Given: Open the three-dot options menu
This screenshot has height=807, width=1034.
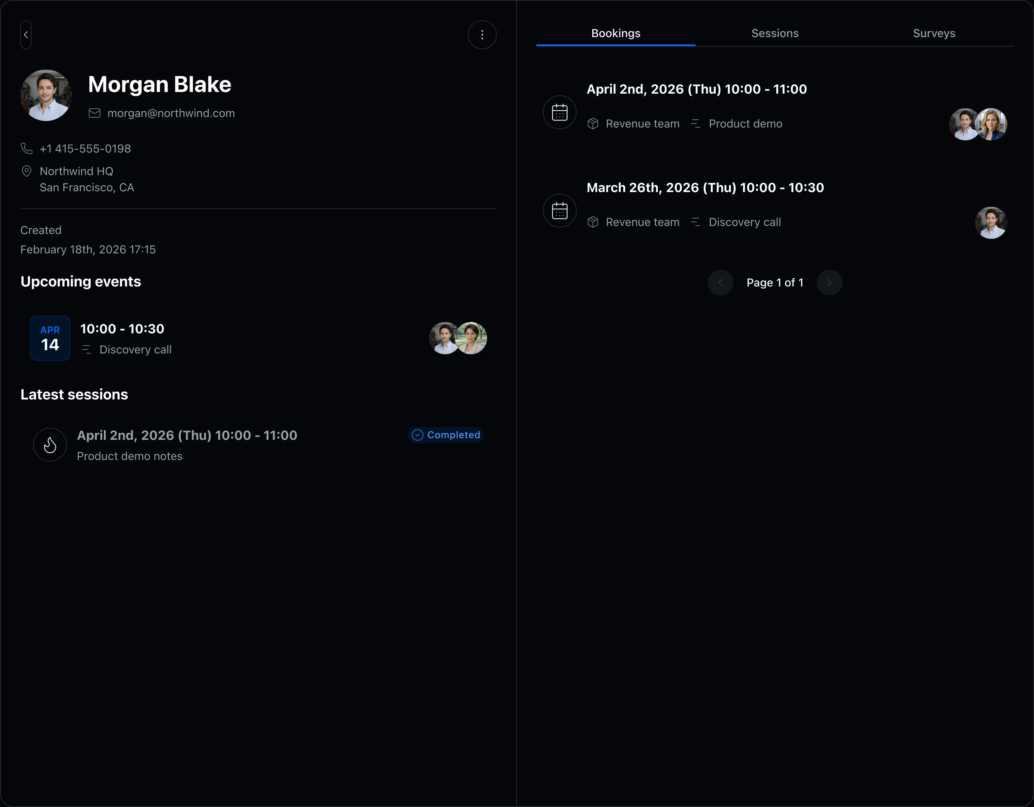Looking at the screenshot, I should [x=482, y=34].
